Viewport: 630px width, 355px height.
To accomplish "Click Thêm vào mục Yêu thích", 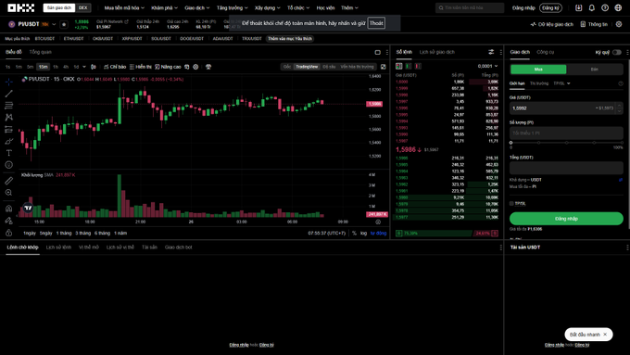I will coord(290,39).
